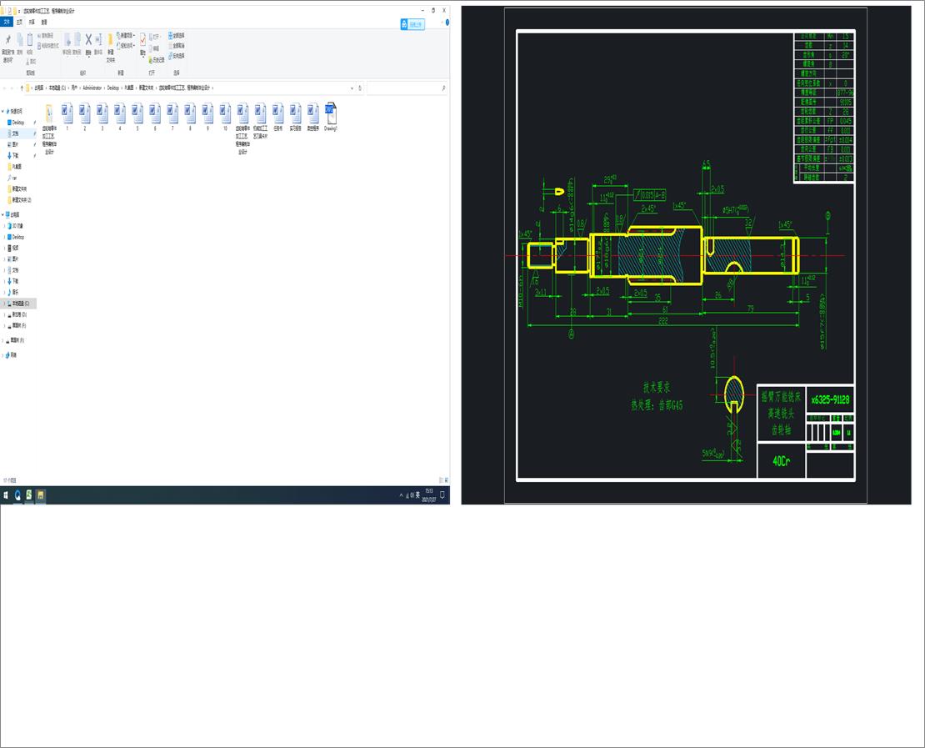The width and height of the screenshot is (925, 748).
Task: Click Administrator in the address breadcrumb
Action: 92,88
